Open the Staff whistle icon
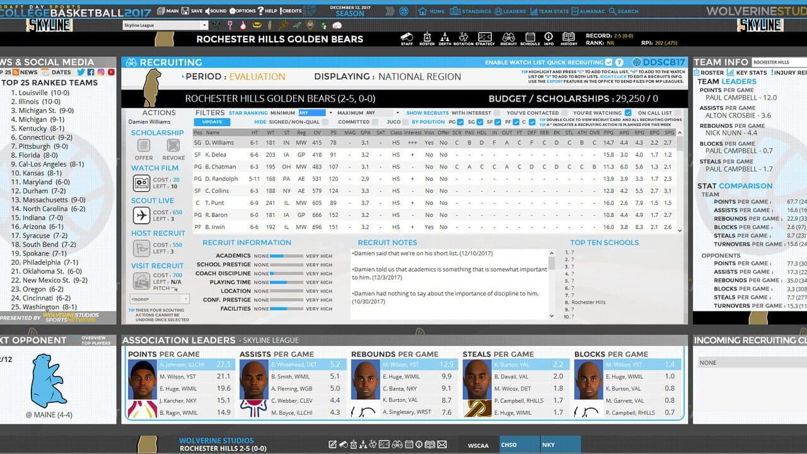 pyautogui.click(x=407, y=37)
